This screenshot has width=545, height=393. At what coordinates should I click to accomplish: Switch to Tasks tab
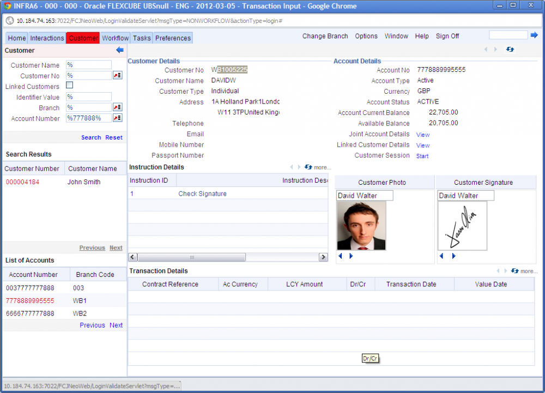142,38
